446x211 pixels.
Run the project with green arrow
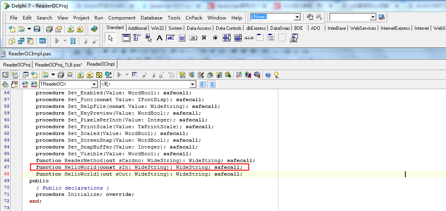(57, 41)
